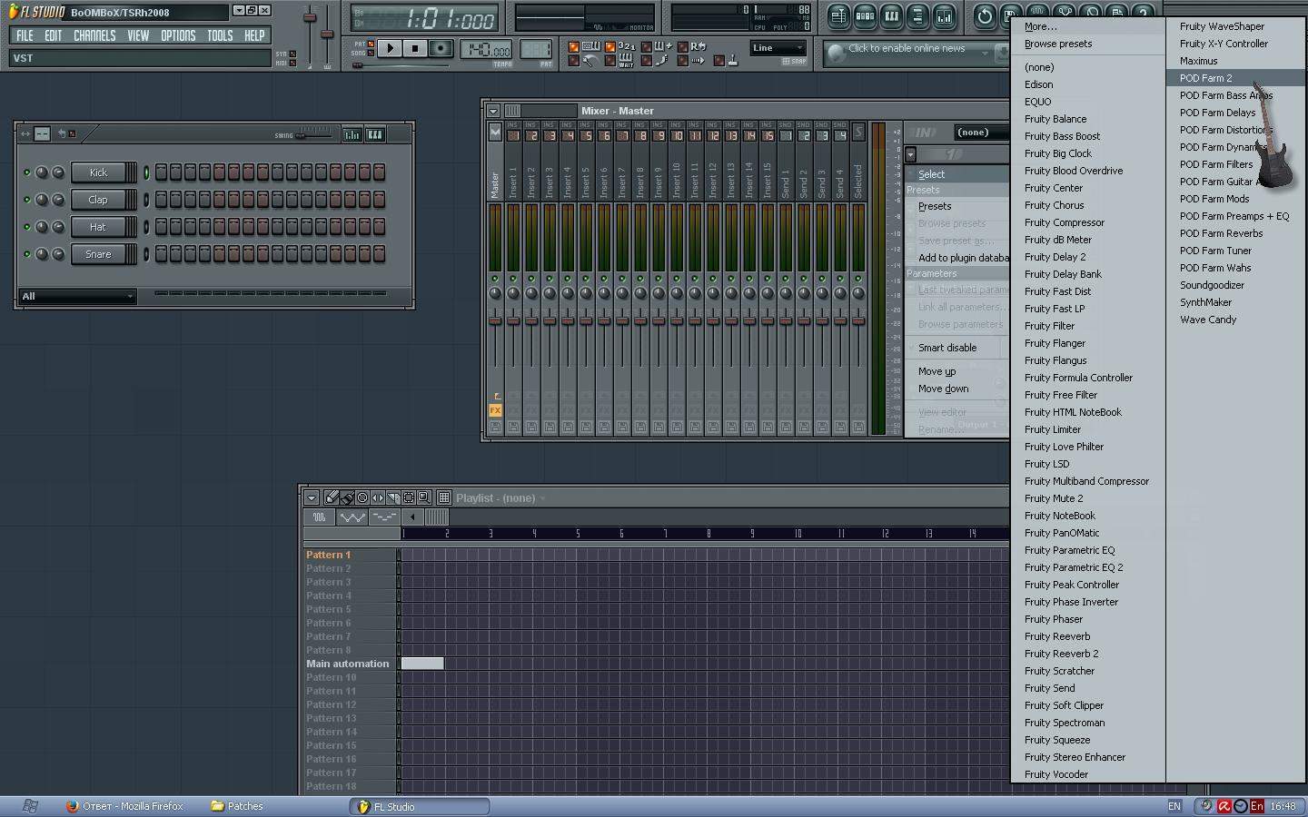Toggle the Snare channel select LED
The width and height of the screenshot is (1308, 817).
click(146, 254)
